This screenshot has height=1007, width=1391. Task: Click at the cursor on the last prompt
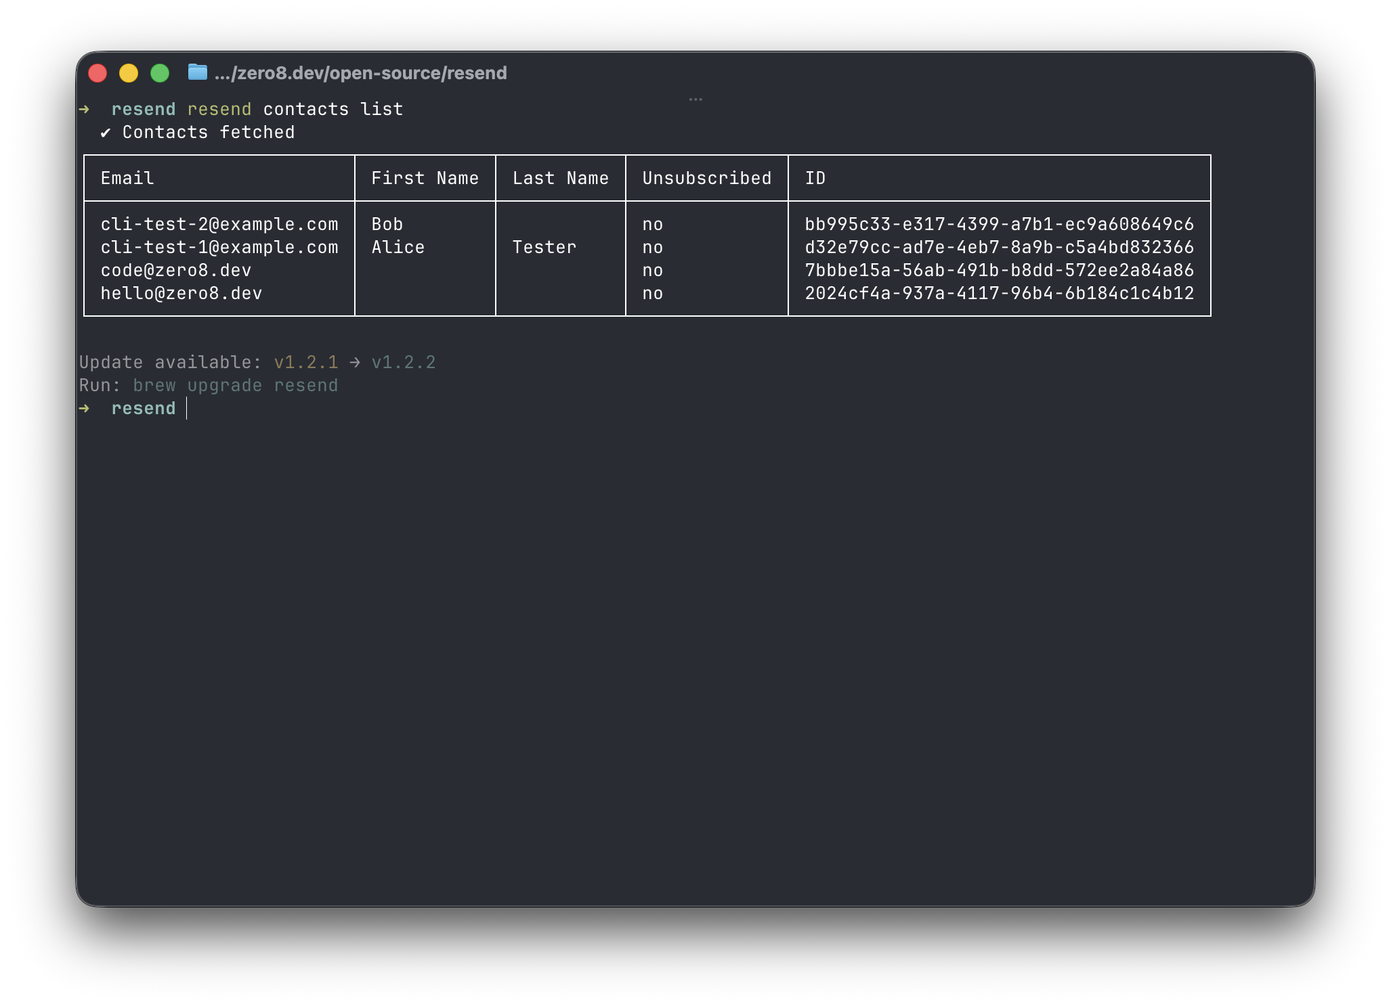tap(187, 408)
